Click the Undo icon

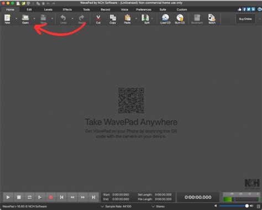tap(63, 19)
